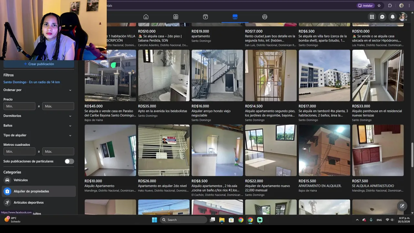
Task: Open Windows Start menu
Action: pyautogui.click(x=155, y=220)
